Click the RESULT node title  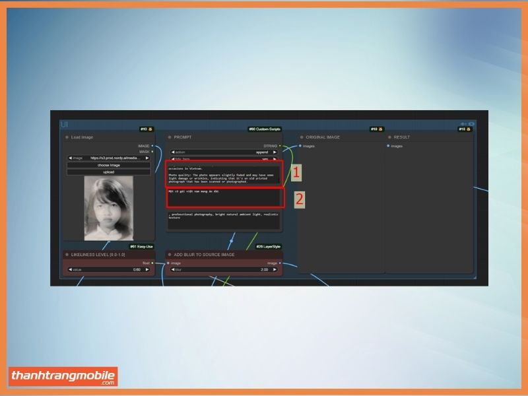coord(402,137)
